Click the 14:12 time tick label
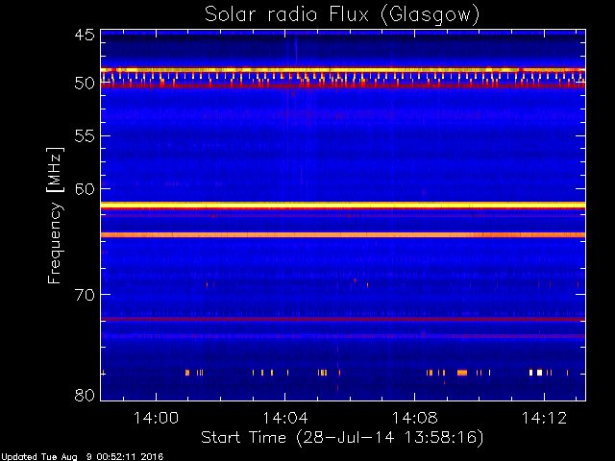Viewport: 615px width, 461px height. point(544,418)
